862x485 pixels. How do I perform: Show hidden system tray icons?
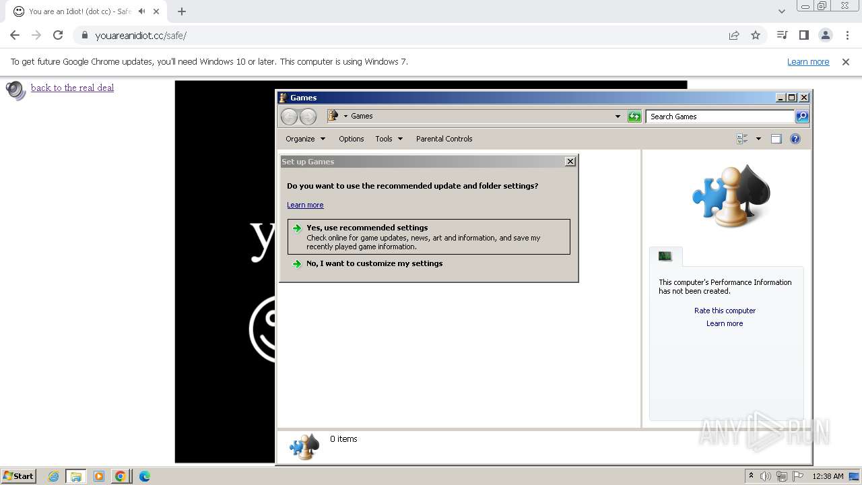(x=751, y=476)
